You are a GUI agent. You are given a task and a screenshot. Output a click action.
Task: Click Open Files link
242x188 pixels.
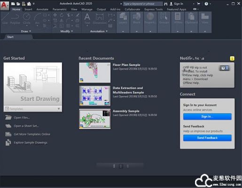point(22,117)
